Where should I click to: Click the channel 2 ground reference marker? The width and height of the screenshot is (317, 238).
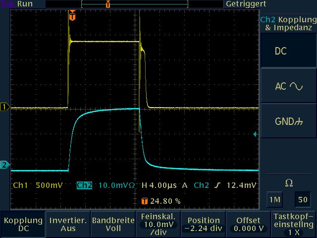point(5,165)
